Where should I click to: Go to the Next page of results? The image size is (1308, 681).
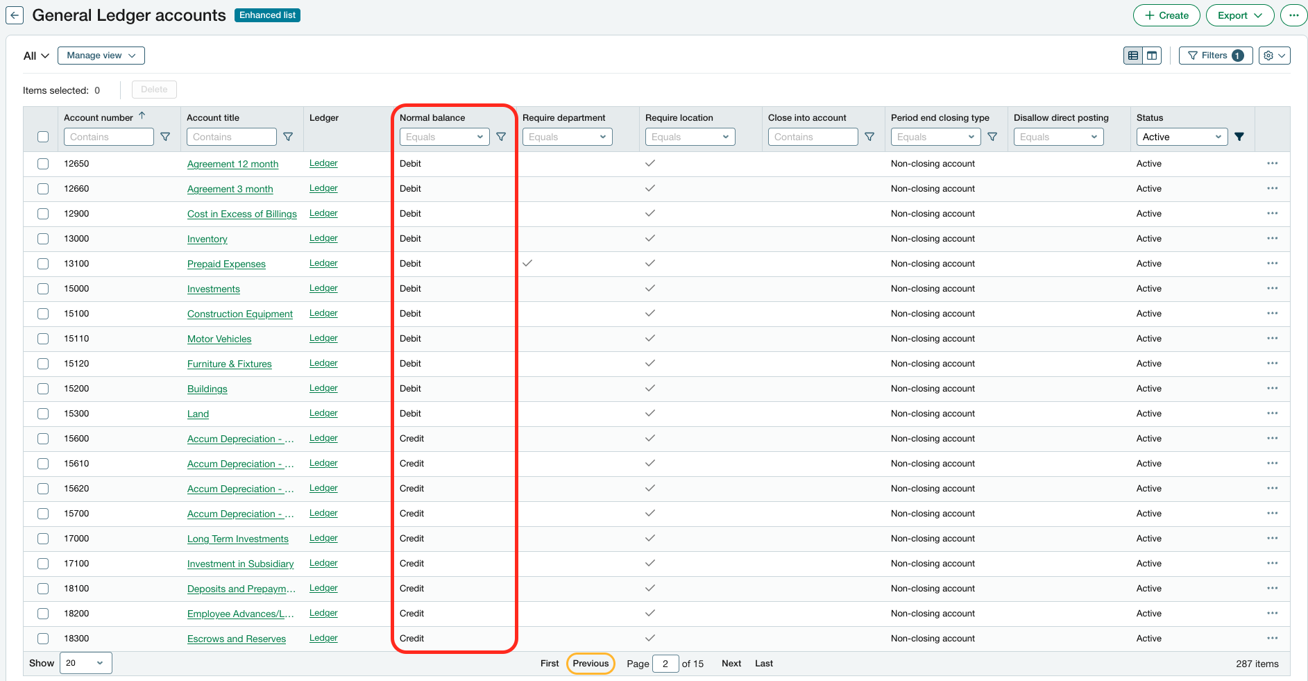(x=731, y=663)
